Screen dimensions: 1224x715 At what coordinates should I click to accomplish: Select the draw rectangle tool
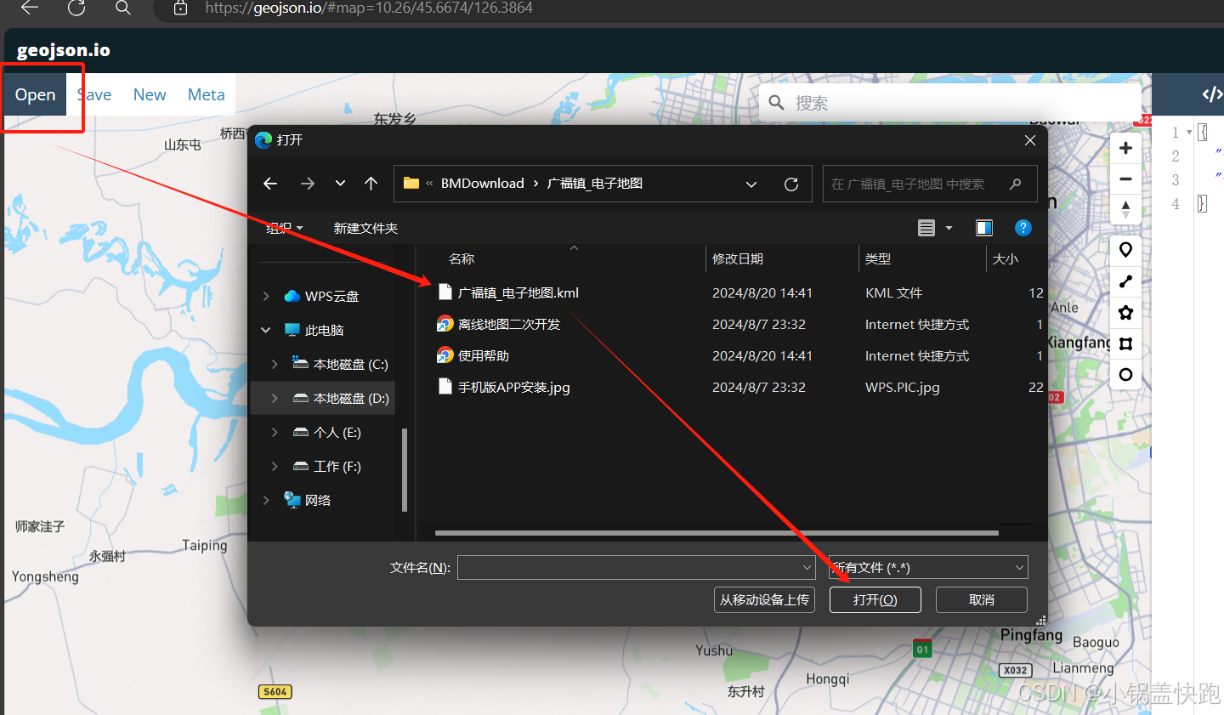[x=1125, y=343]
